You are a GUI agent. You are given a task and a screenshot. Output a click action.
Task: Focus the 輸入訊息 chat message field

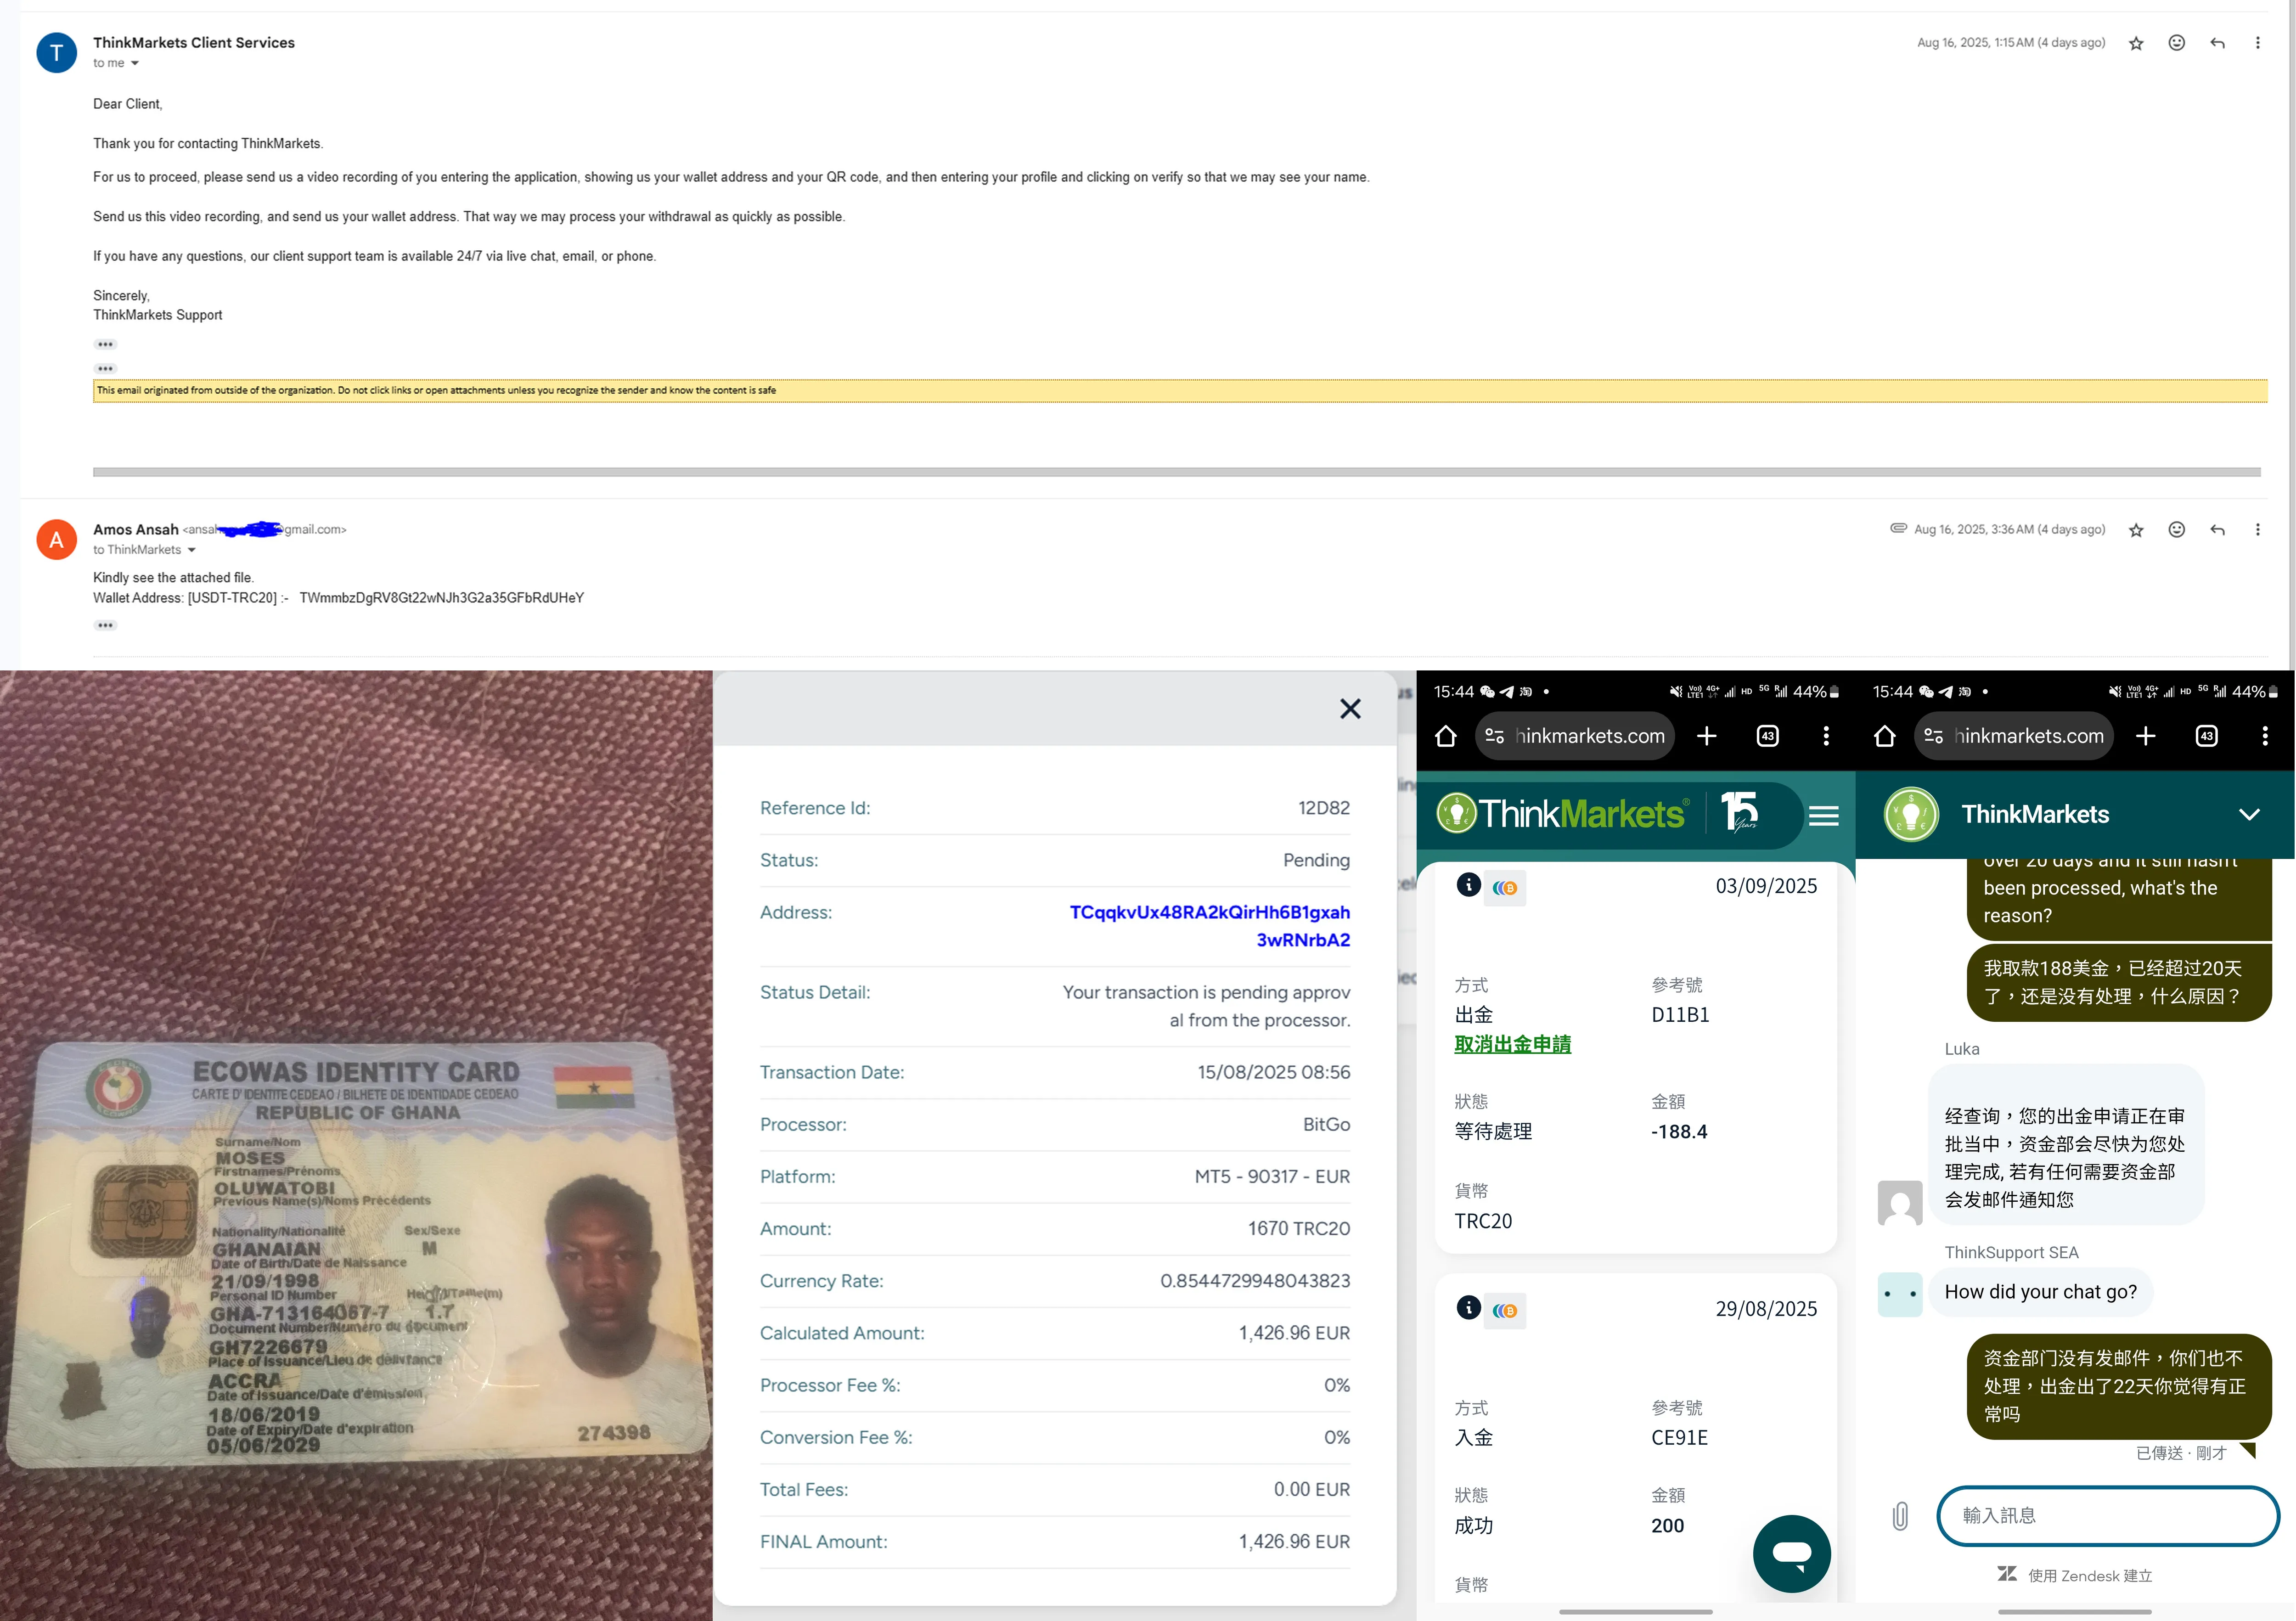[2108, 1516]
